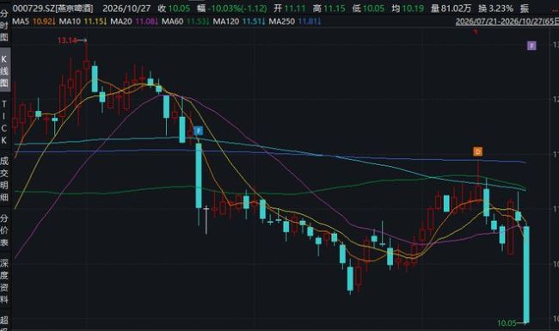Click the average price 均 10.19

(408, 9)
